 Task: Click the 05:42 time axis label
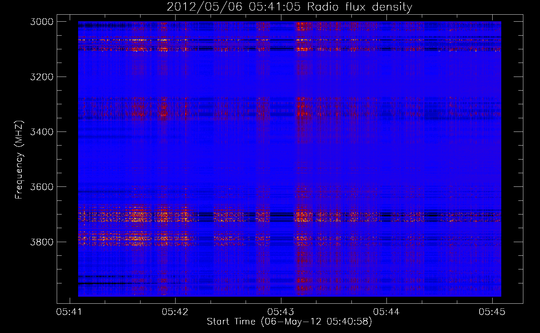(175, 312)
